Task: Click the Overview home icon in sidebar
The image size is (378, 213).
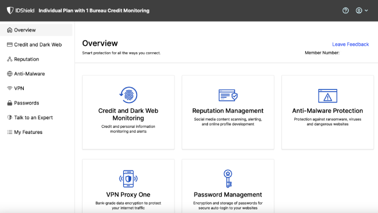Action: [x=10, y=30]
